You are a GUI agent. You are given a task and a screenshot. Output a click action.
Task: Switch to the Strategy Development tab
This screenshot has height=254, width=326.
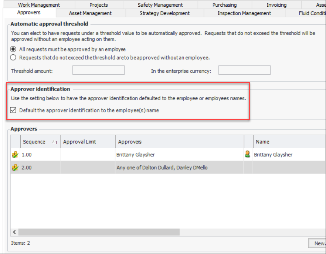pyautogui.click(x=164, y=13)
